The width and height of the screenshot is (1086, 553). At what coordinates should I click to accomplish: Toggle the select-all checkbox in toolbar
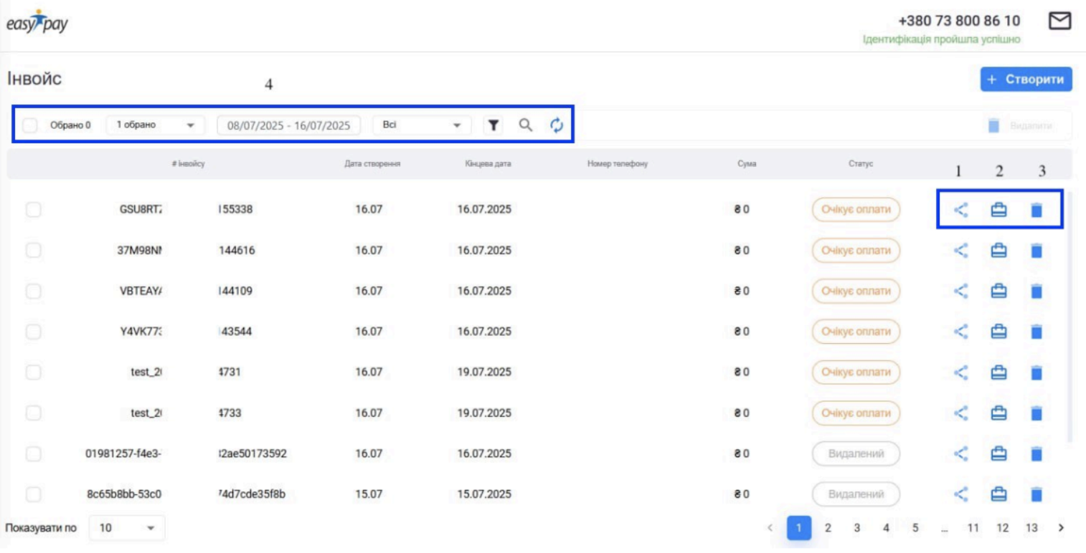(30, 125)
